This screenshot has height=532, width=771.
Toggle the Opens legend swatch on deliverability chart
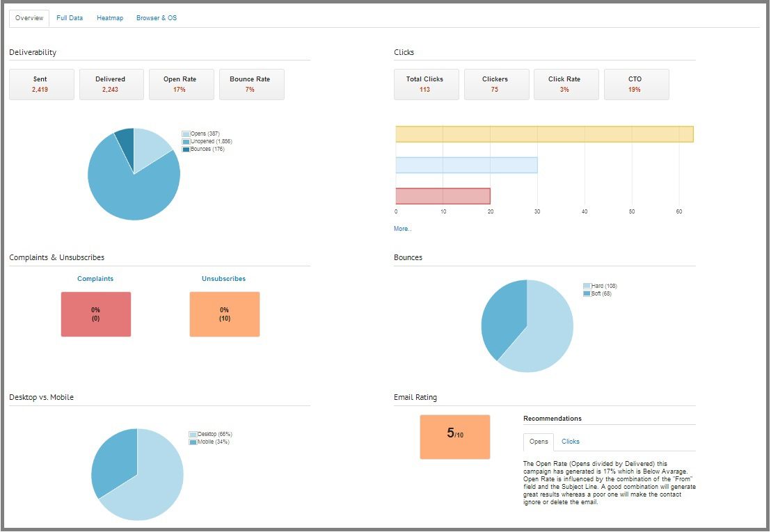pyautogui.click(x=184, y=133)
